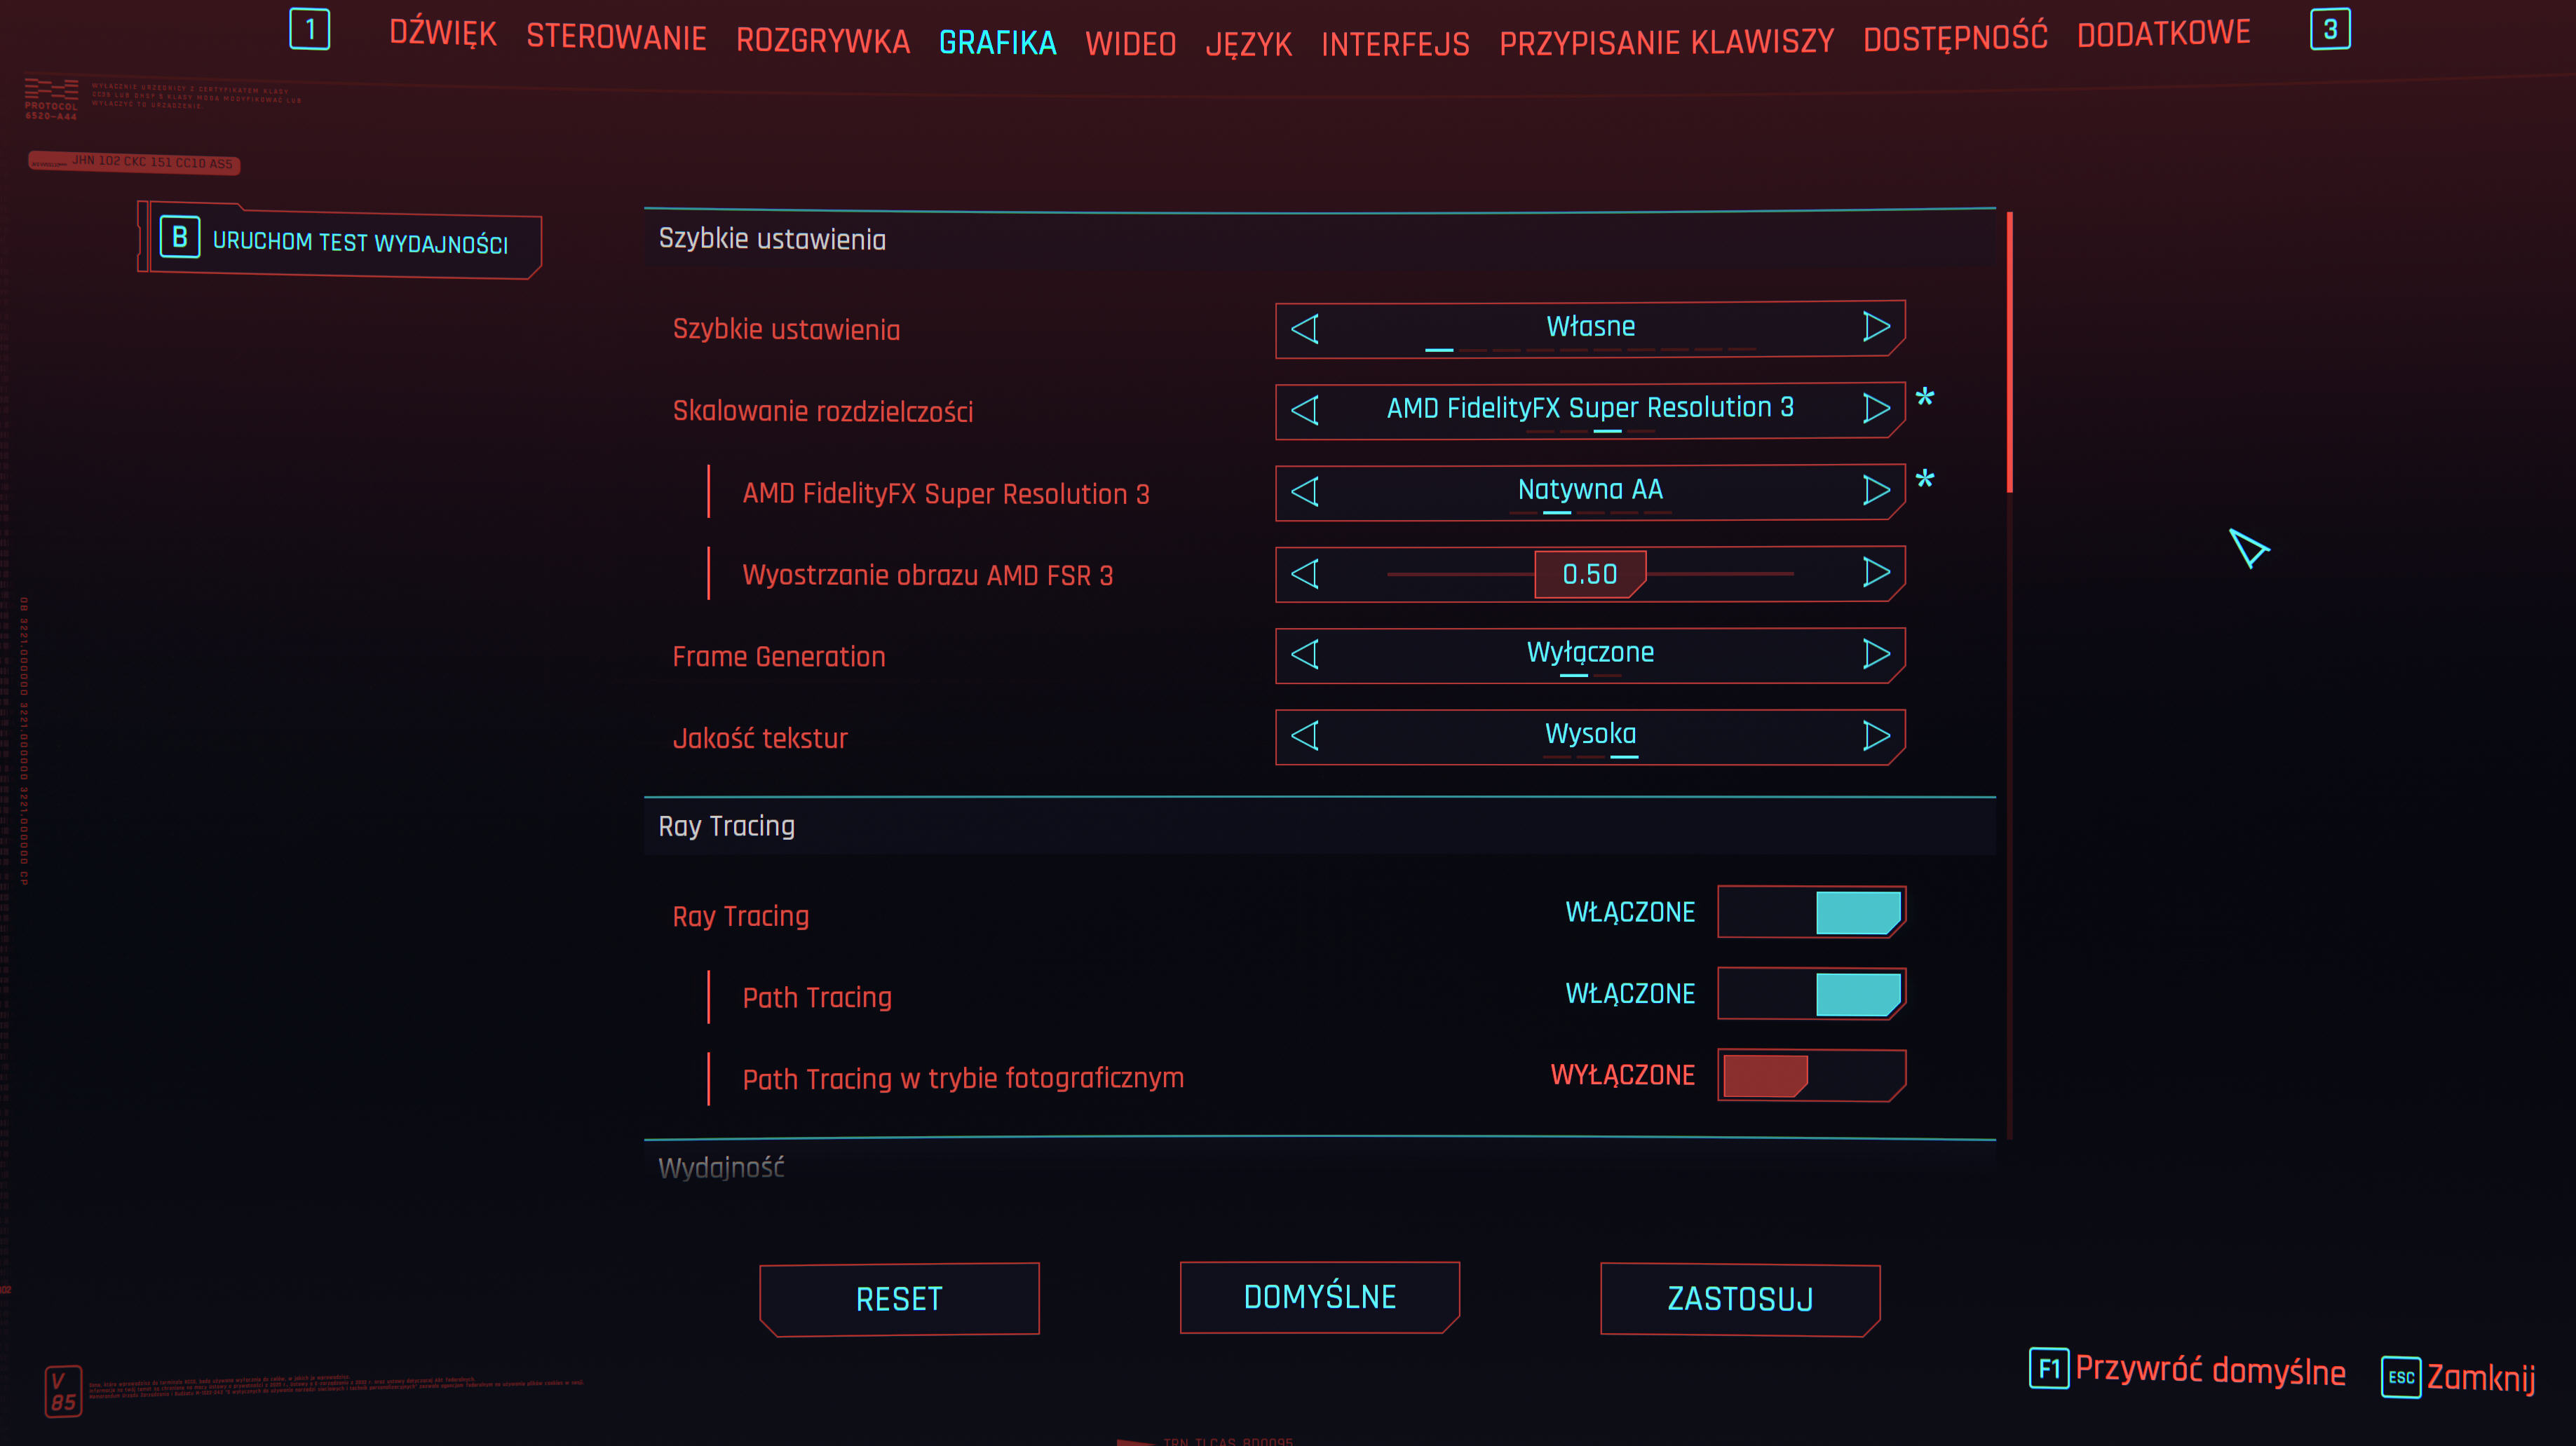Viewport: 2576px width, 1446px height.
Task: Click left arrow for Jakość tekstur
Action: tap(1305, 736)
